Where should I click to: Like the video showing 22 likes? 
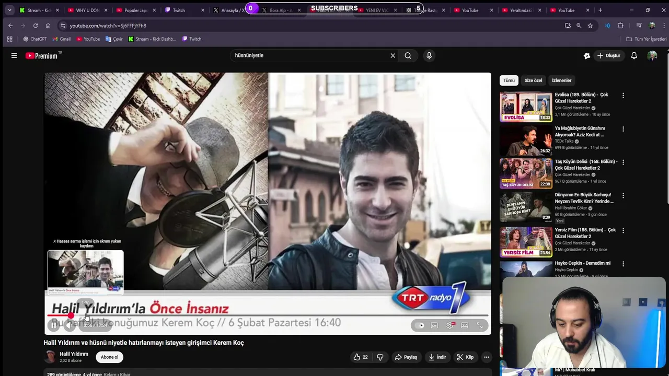click(x=361, y=357)
